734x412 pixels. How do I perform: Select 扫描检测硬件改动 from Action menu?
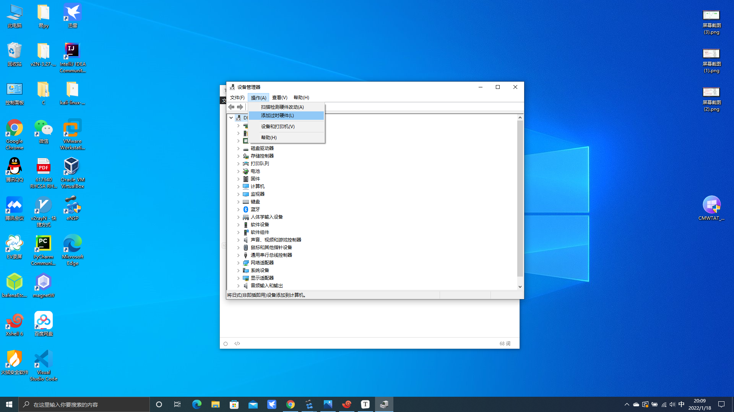[x=282, y=107]
